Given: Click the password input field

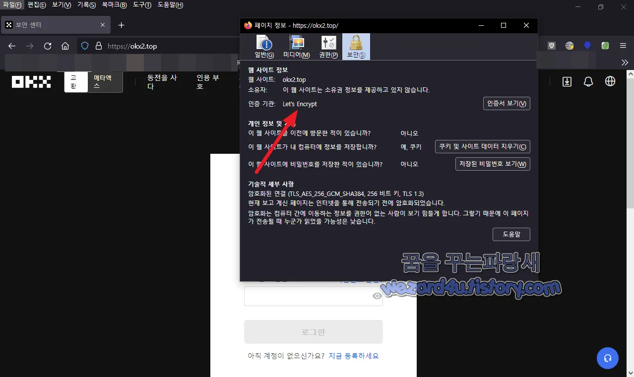Looking at the screenshot, I should [308, 296].
